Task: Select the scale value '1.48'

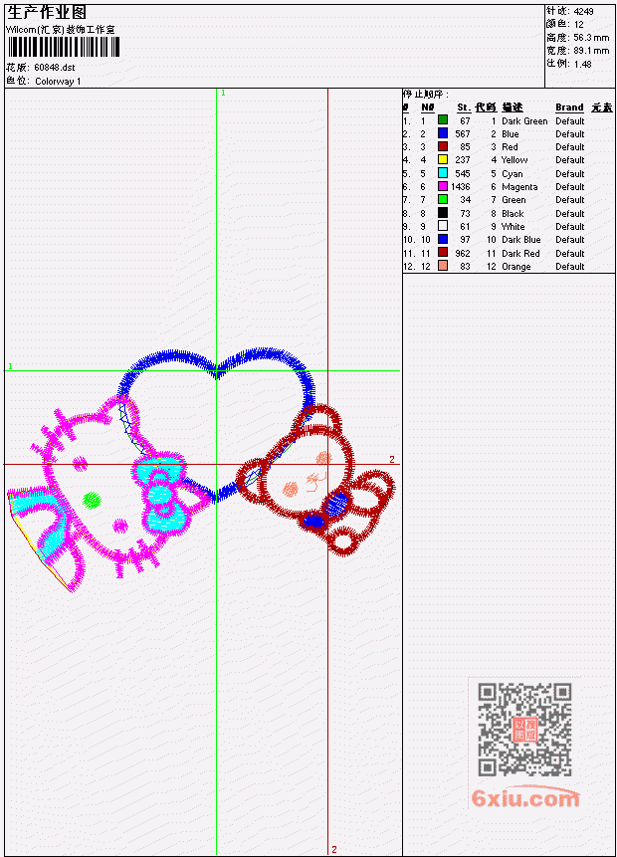Action: point(582,64)
